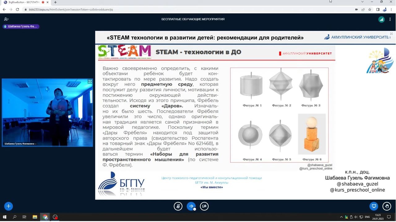The height and width of the screenshot is (222, 396).
Task: Reload the page
Action: tap(17, 10)
